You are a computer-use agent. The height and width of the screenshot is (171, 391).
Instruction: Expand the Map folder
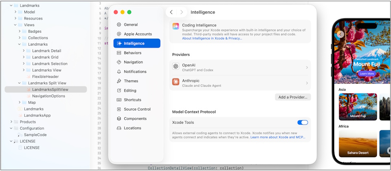(x=20, y=103)
